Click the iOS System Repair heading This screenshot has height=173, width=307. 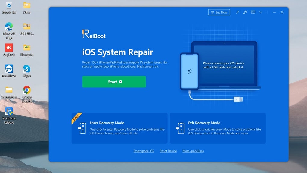point(118,52)
